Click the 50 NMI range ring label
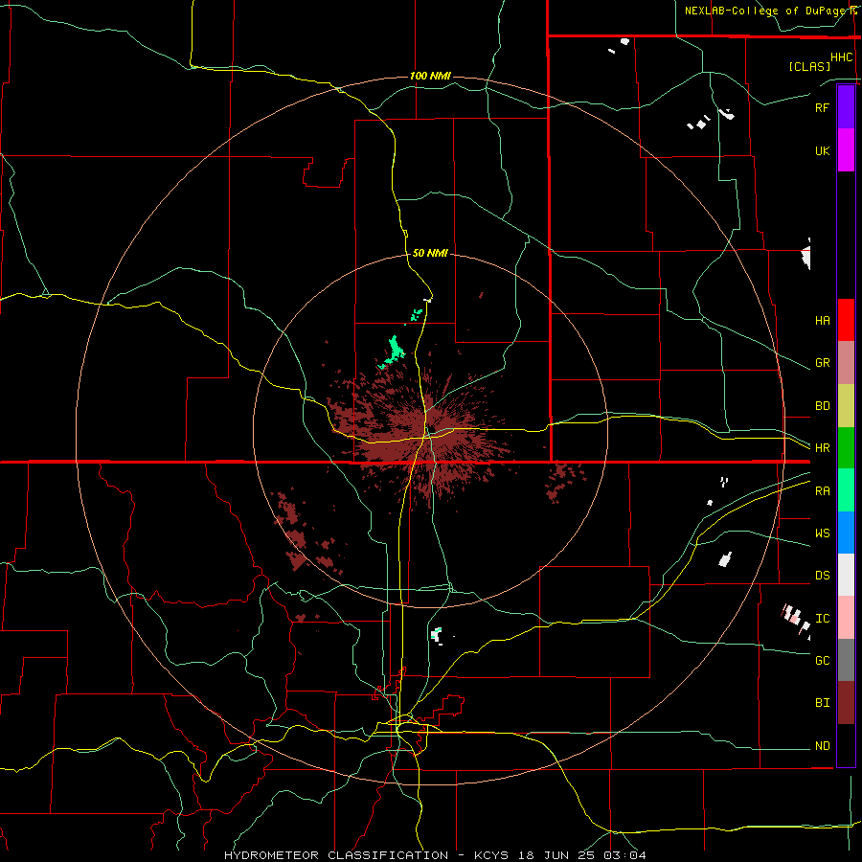862x862 pixels. (430, 253)
